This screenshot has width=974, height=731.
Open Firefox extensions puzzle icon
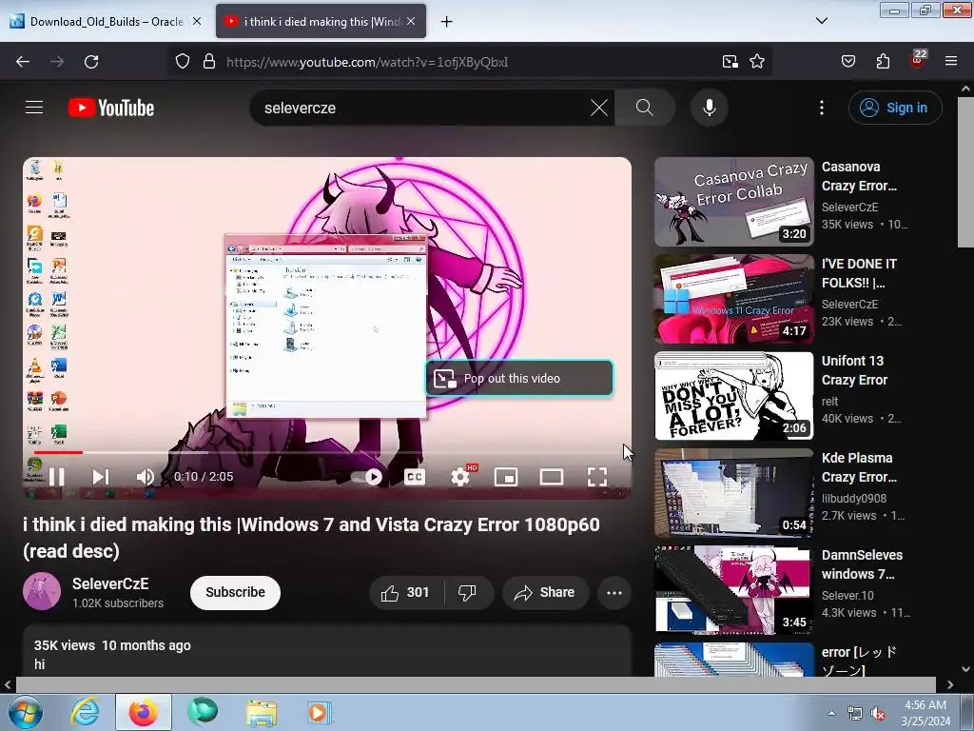click(883, 62)
